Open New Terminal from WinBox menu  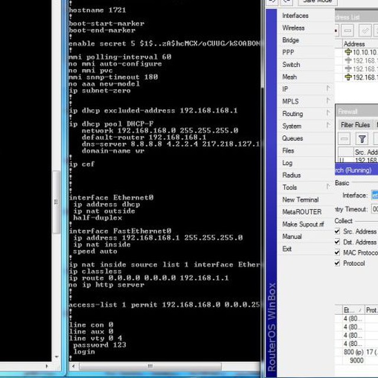[301, 200]
